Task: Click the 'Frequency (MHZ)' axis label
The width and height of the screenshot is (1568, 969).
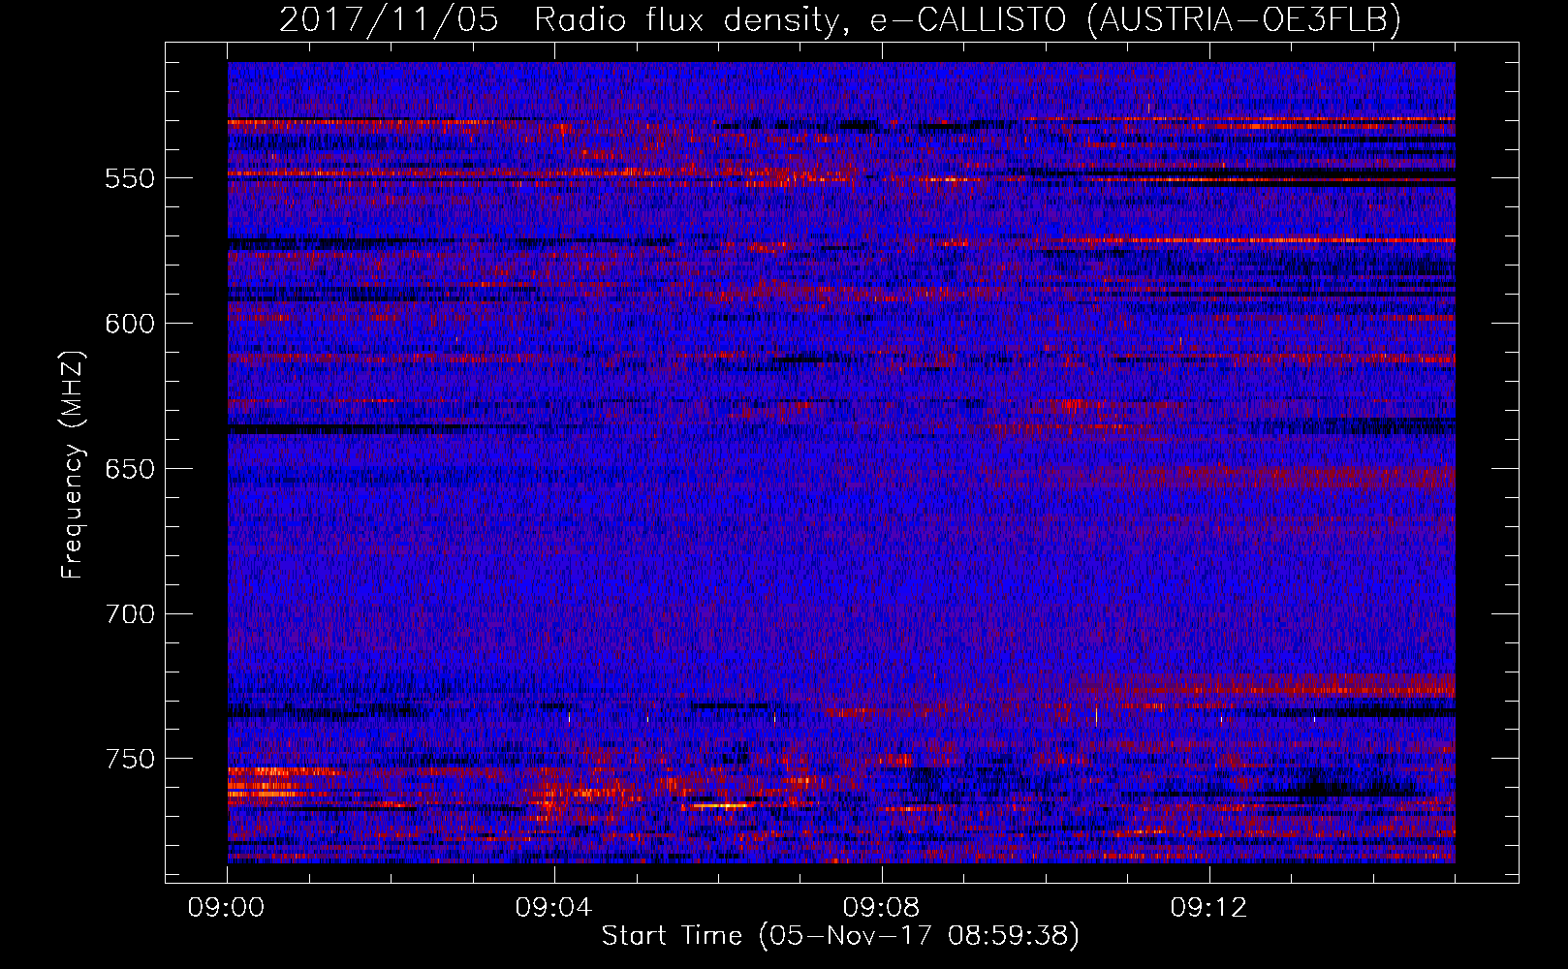Action: 73,464
